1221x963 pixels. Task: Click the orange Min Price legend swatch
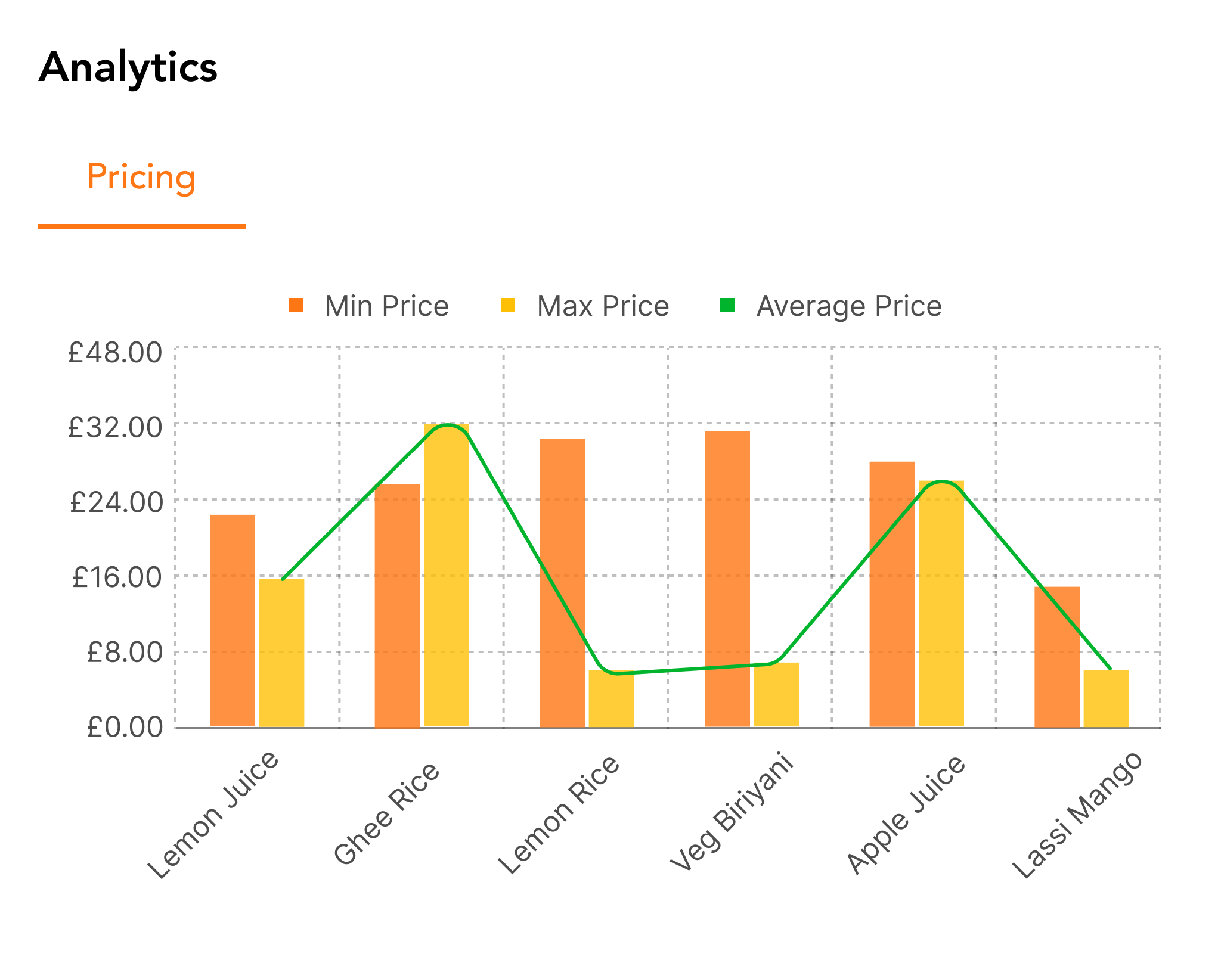pyautogui.click(x=296, y=306)
